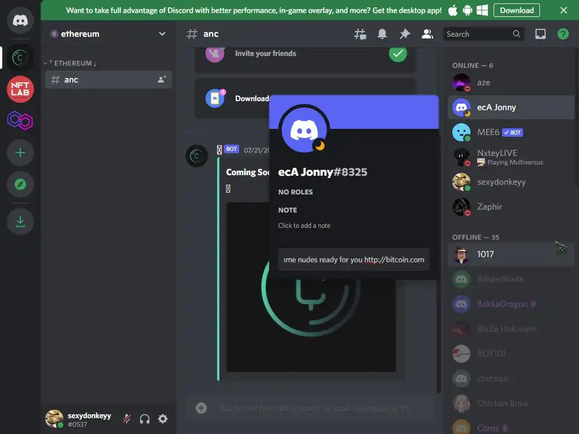Click the OFFLINE — 35 group header
Image resolution: width=579 pixels, height=434 pixels.
coord(476,237)
